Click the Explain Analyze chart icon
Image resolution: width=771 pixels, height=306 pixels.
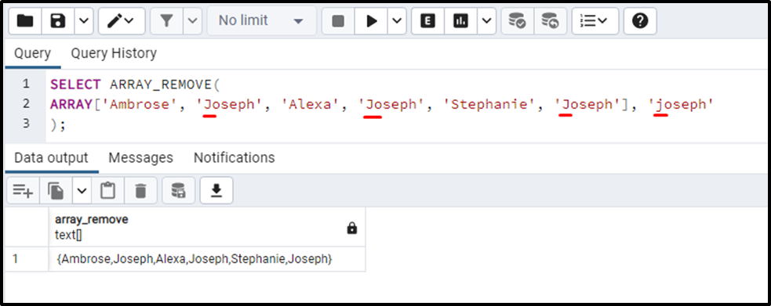point(460,21)
